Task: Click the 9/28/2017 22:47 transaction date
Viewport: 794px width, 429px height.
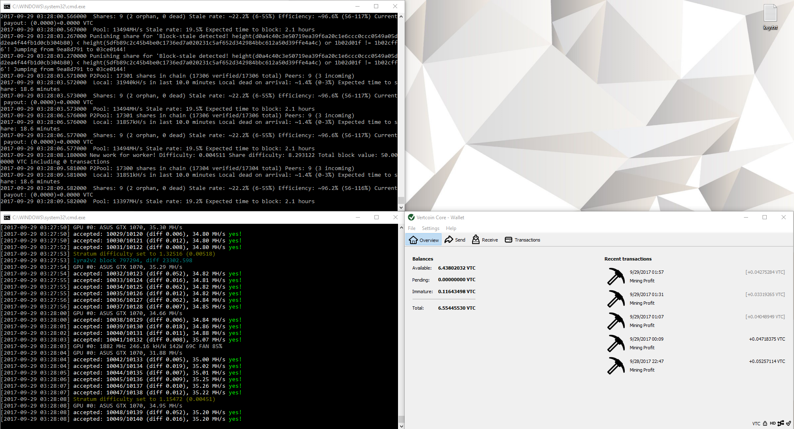Action: pyautogui.click(x=647, y=361)
